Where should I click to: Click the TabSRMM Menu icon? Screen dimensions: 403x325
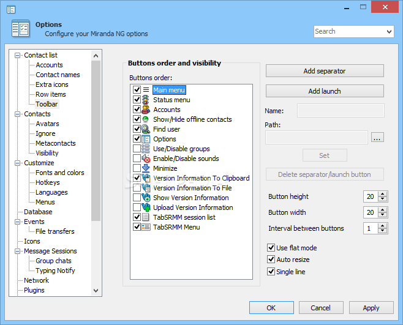(x=146, y=227)
